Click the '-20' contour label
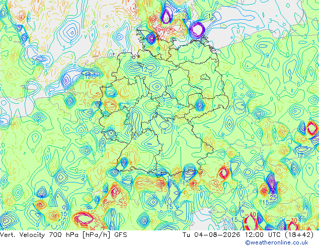 point(217,190)
